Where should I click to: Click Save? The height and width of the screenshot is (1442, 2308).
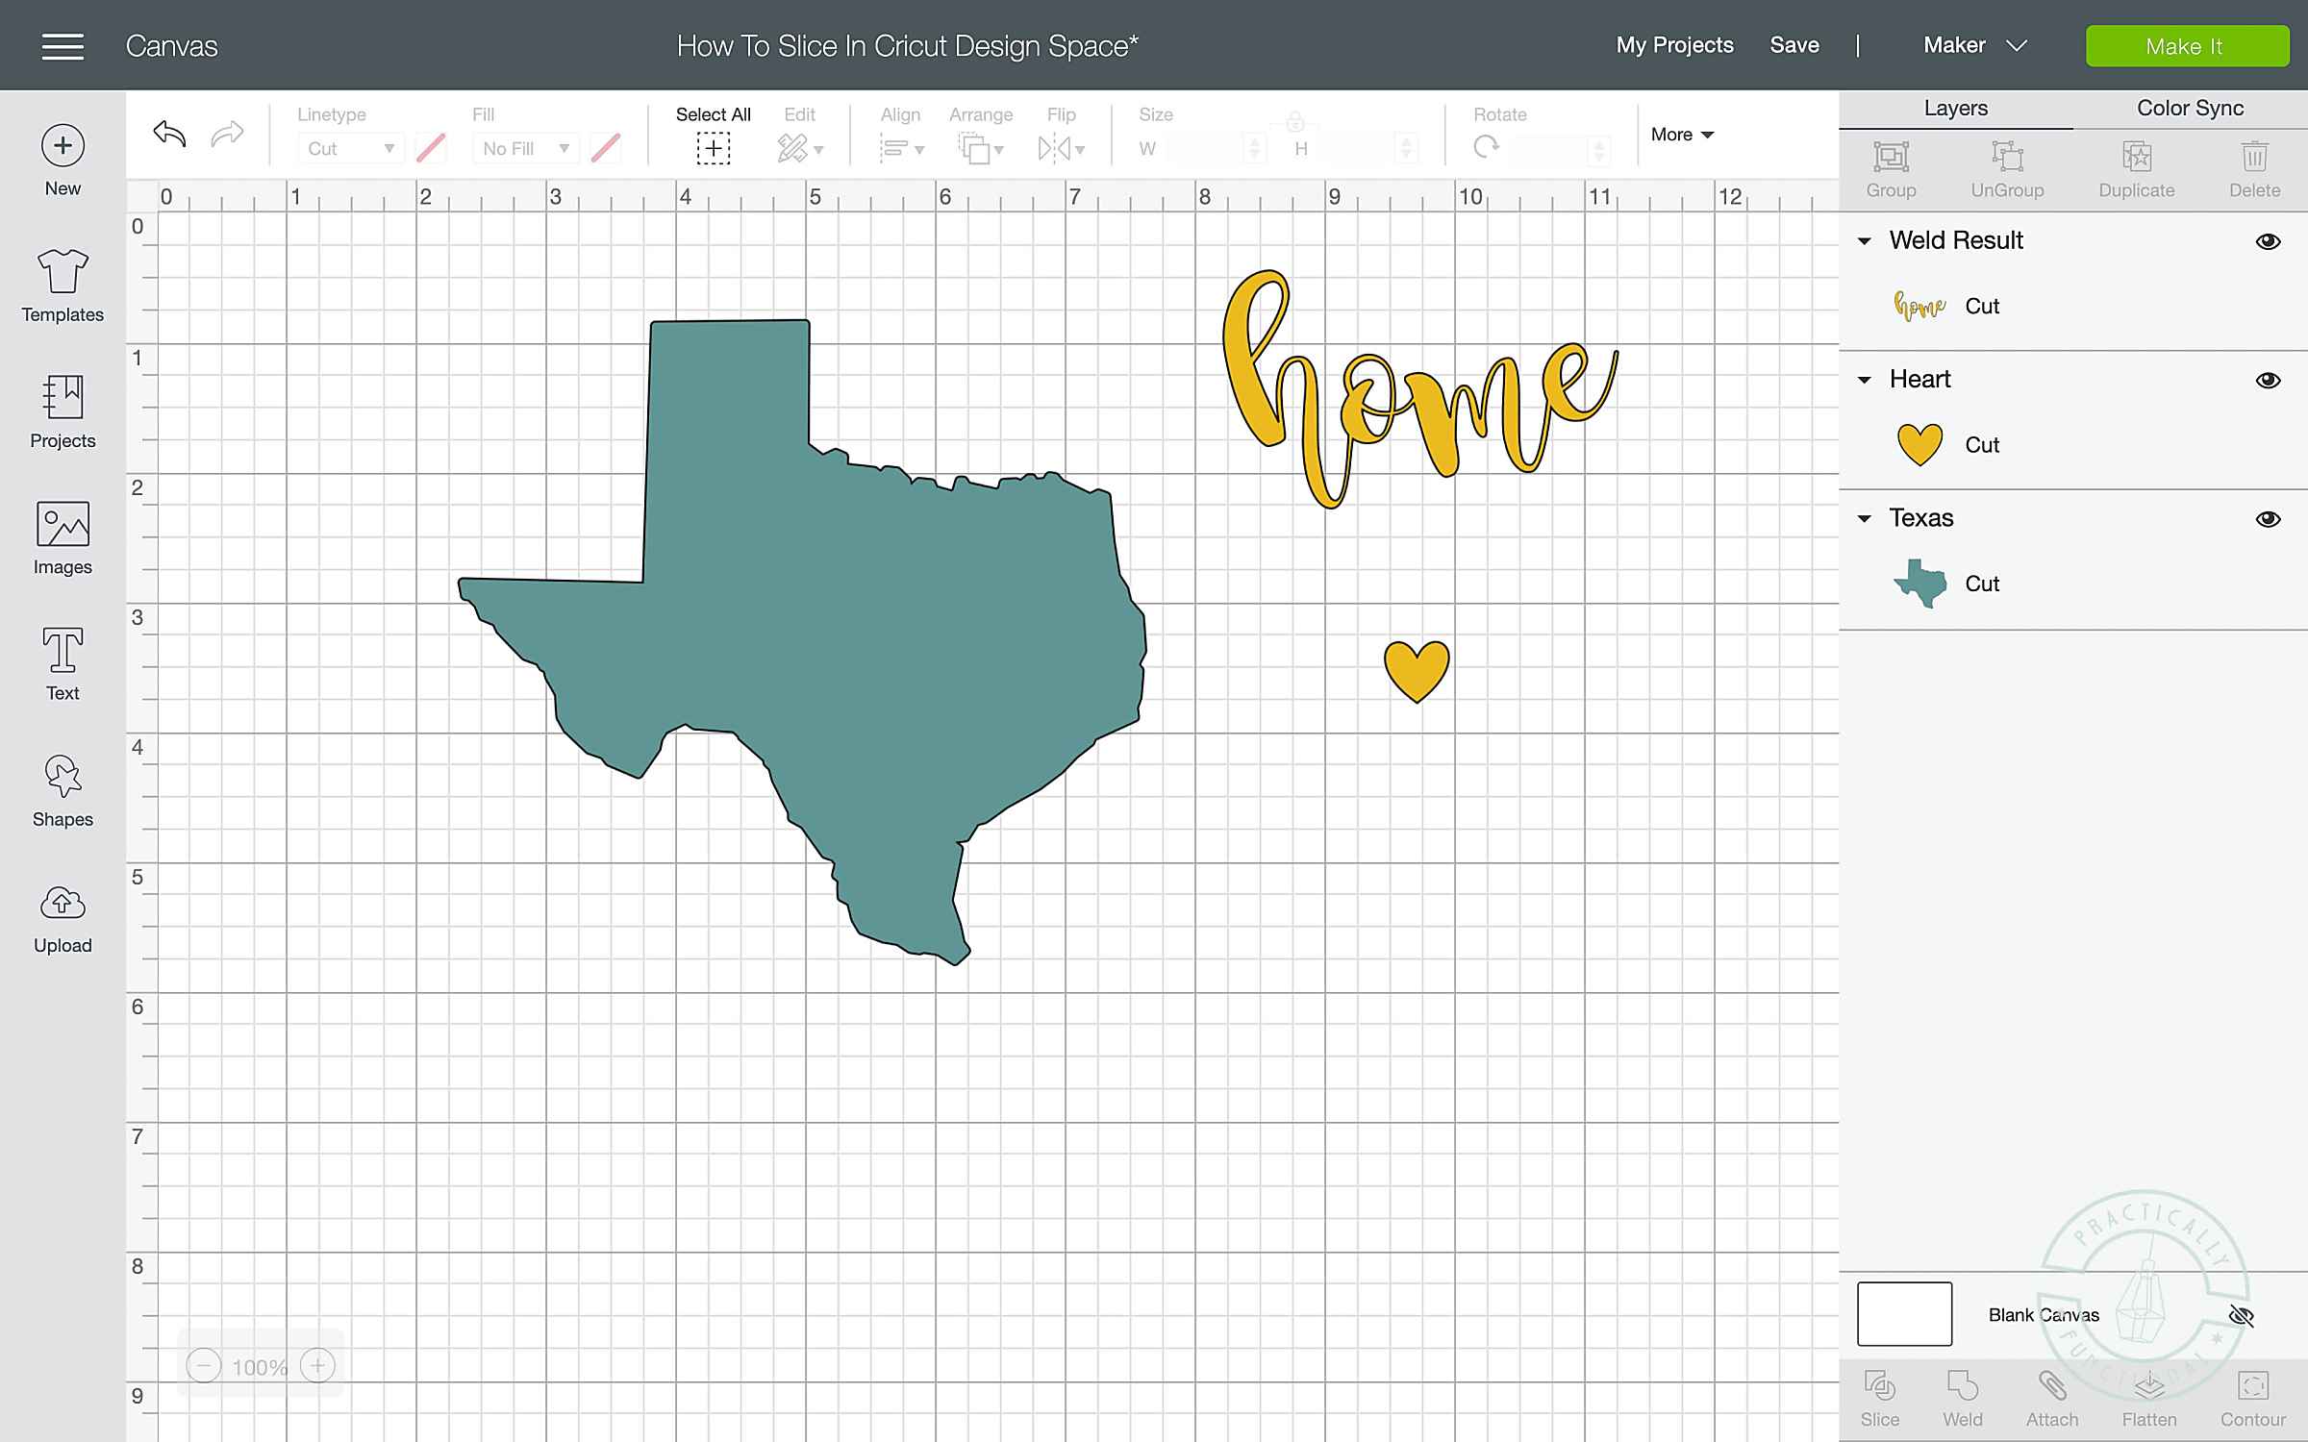(1794, 45)
